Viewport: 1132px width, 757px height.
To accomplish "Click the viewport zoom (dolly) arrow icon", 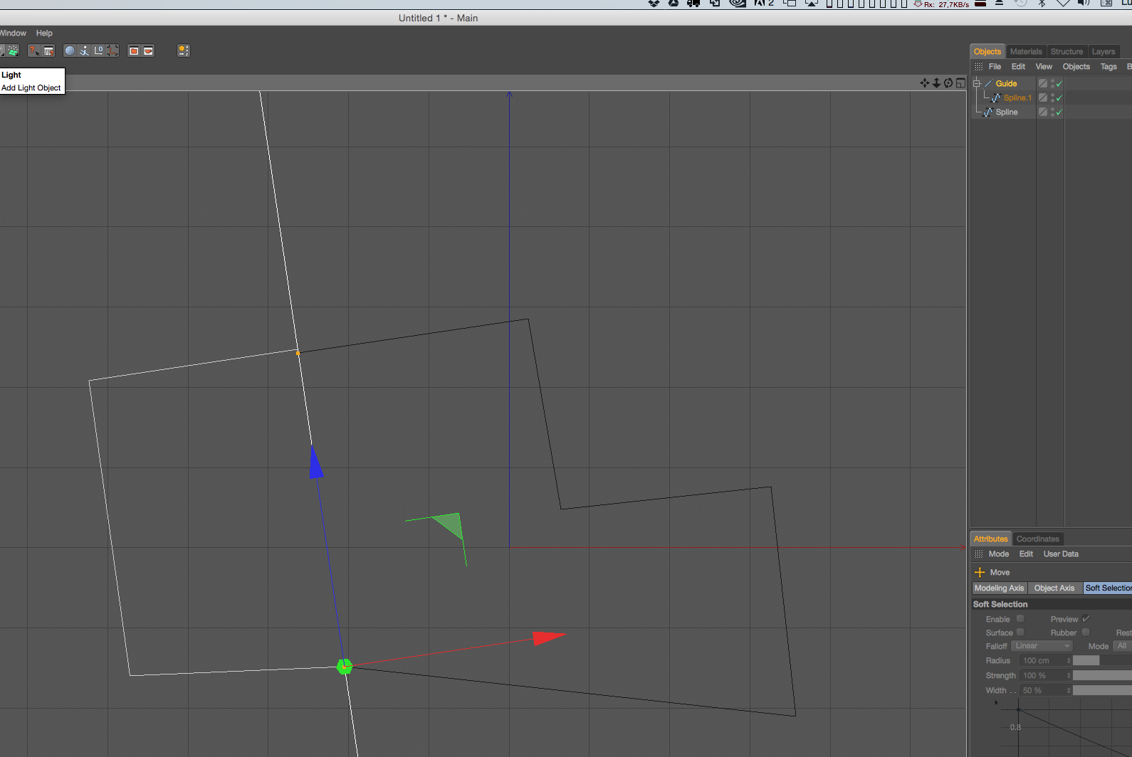I will pos(936,83).
